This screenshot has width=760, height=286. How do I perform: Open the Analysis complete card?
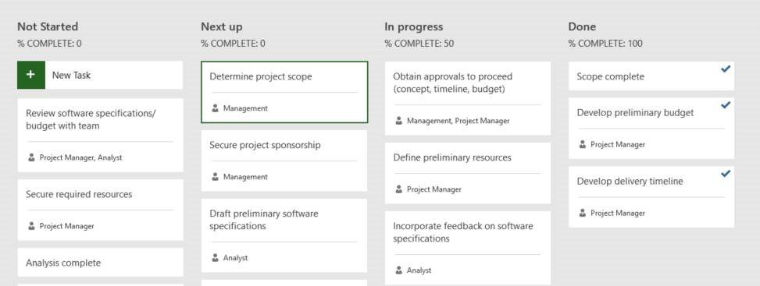click(x=100, y=263)
